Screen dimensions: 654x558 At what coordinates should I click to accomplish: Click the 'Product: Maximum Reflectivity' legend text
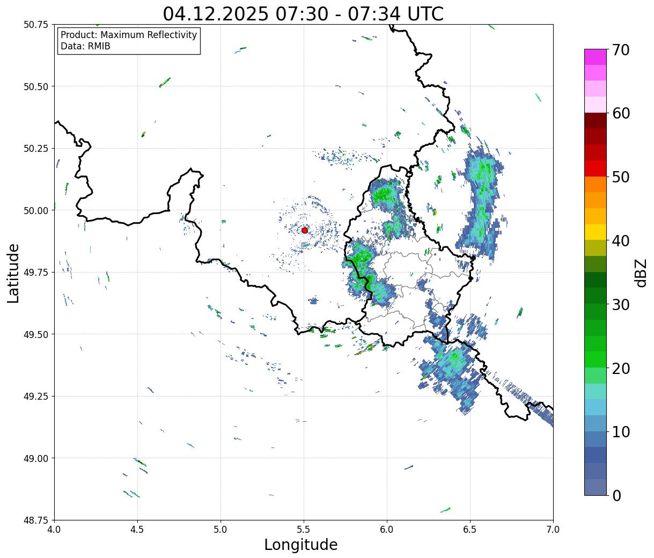(129, 35)
